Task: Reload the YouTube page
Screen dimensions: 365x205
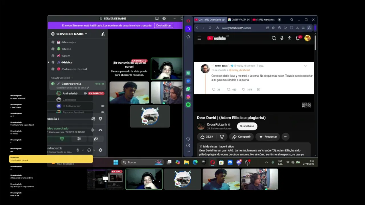Action: point(210,28)
